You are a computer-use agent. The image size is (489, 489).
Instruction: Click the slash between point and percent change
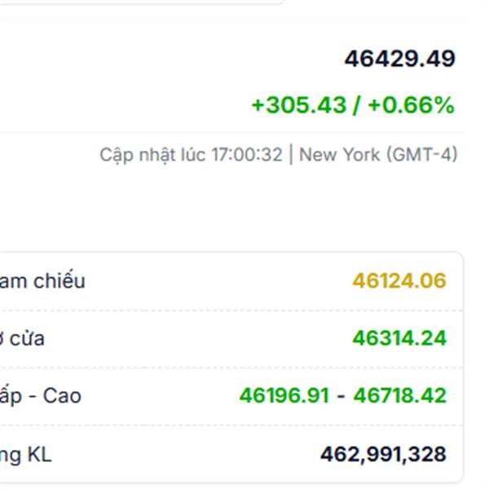[356, 105]
